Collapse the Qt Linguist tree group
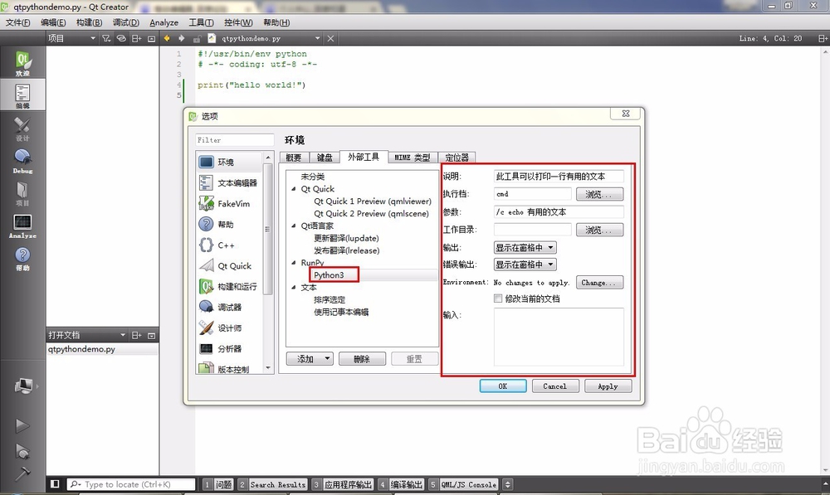This screenshot has width=830, height=495. (294, 226)
